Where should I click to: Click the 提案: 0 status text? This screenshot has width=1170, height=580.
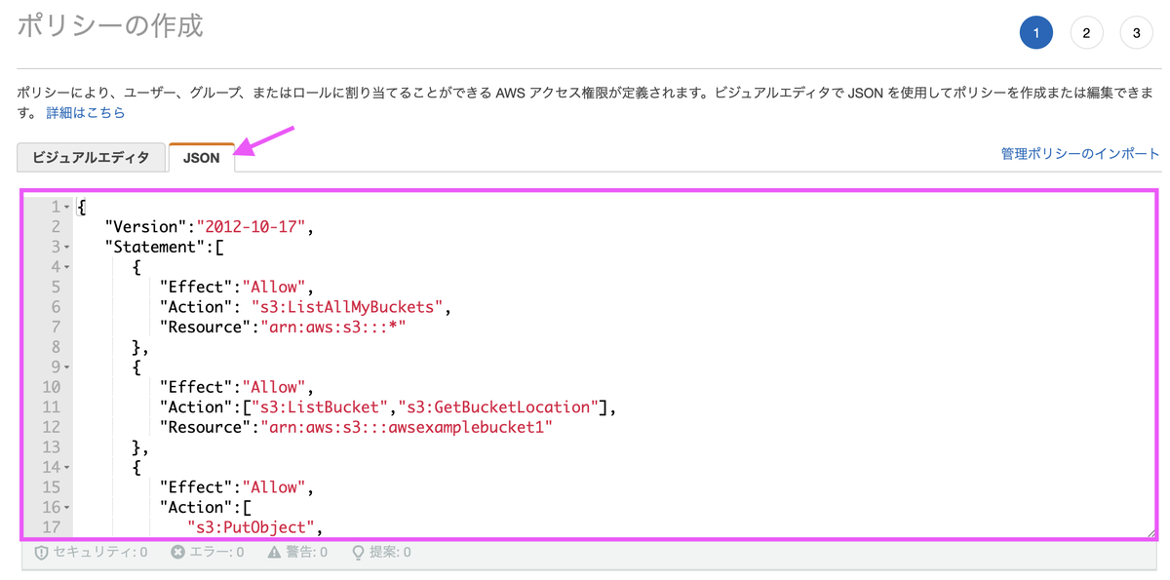click(389, 552)
